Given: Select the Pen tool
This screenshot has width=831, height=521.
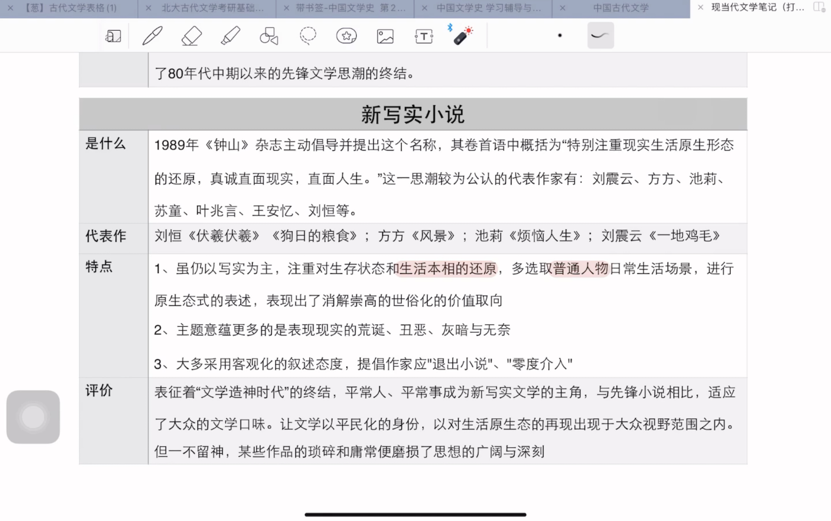Looking at the screenshot, I should 152,36.
